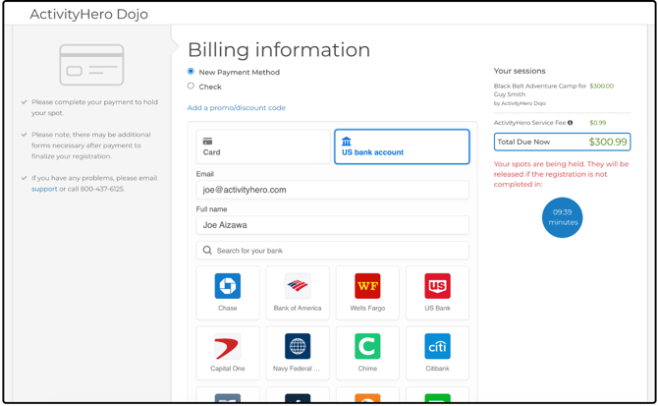Select New Payment Method radio button

coord(191,72)
